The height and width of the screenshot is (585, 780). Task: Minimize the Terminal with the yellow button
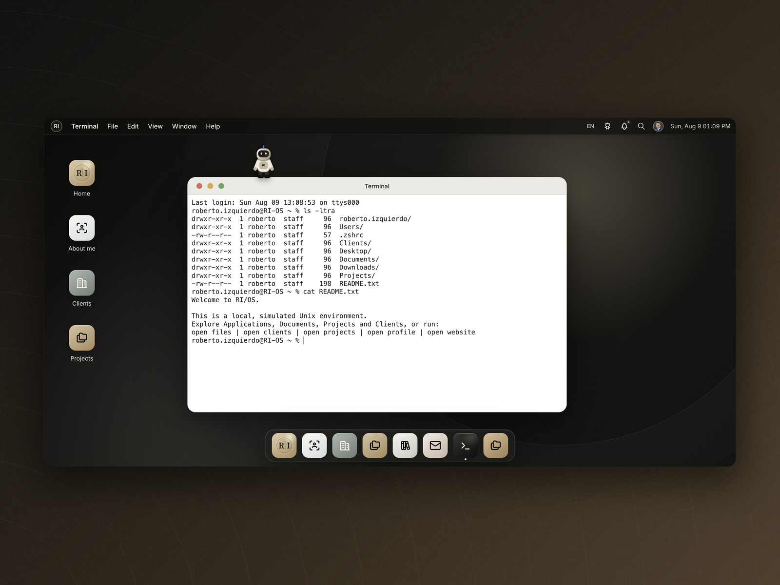(x=210, y=186)
